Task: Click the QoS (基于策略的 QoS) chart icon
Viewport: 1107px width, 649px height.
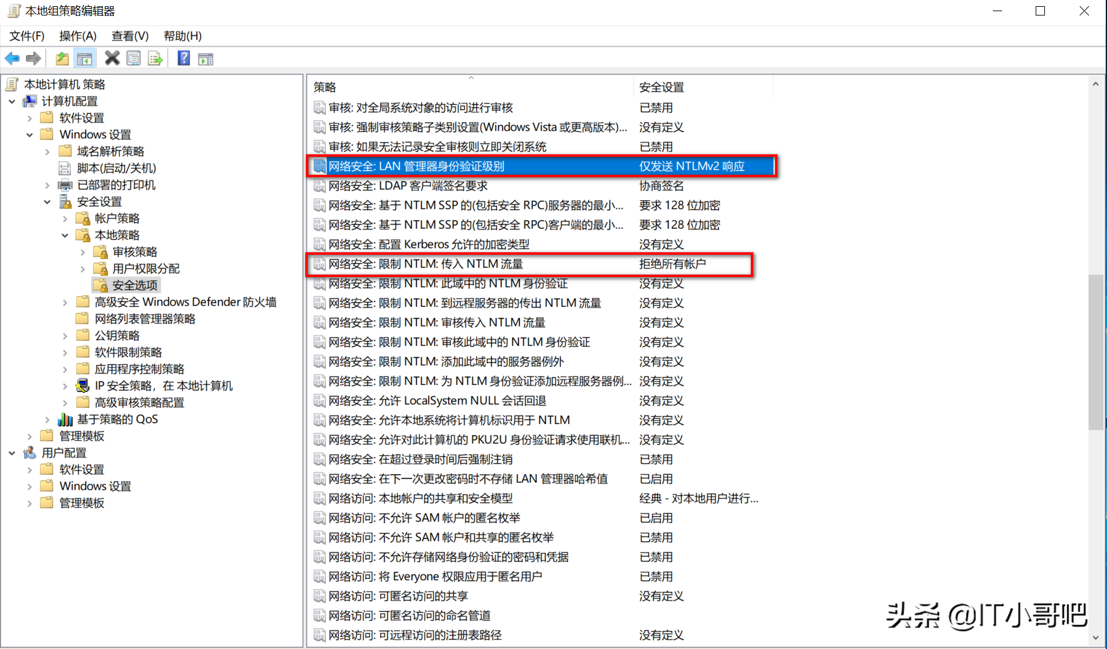Action: coord(65,420)
